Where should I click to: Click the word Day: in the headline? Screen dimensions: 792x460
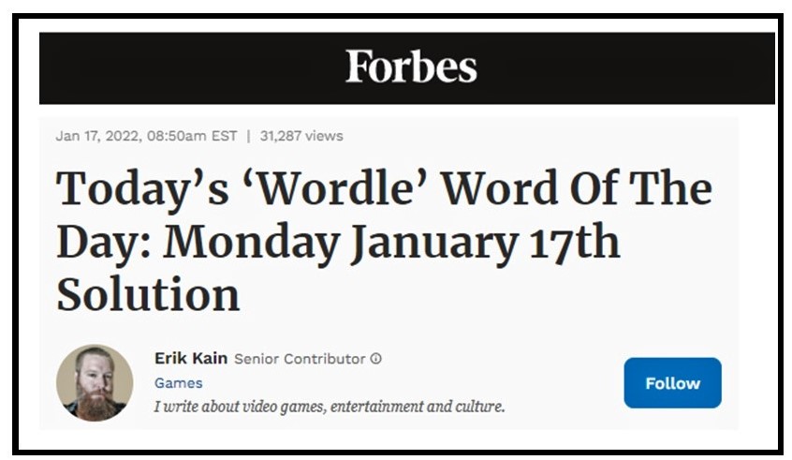(x=103, y=241)
